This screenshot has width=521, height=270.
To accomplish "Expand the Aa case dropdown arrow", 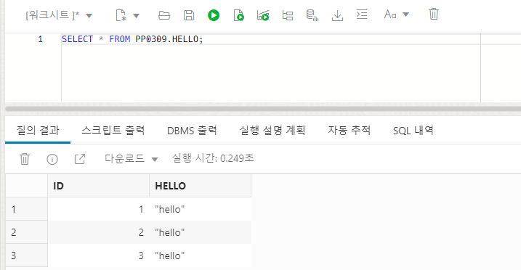I will pyautogui.click(x=405, y=15).
